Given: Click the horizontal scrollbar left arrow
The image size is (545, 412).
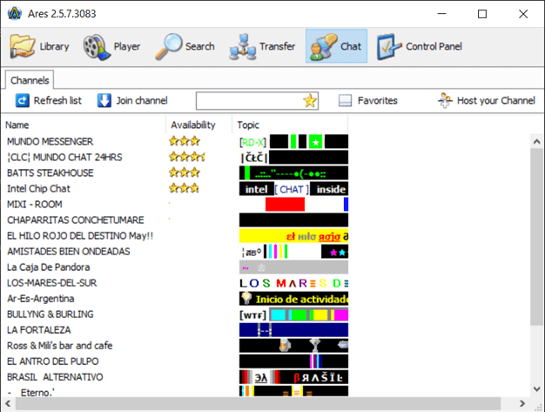Looking at the screenshot, I should click(x=8, y=403).
